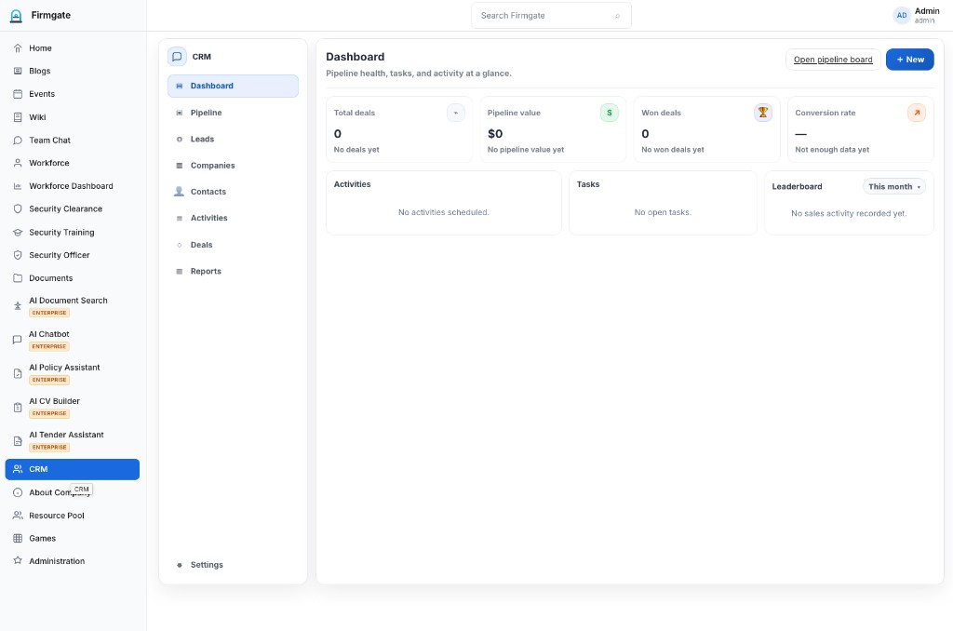Click the Firmgate brand name

click(x=51, y=15)
